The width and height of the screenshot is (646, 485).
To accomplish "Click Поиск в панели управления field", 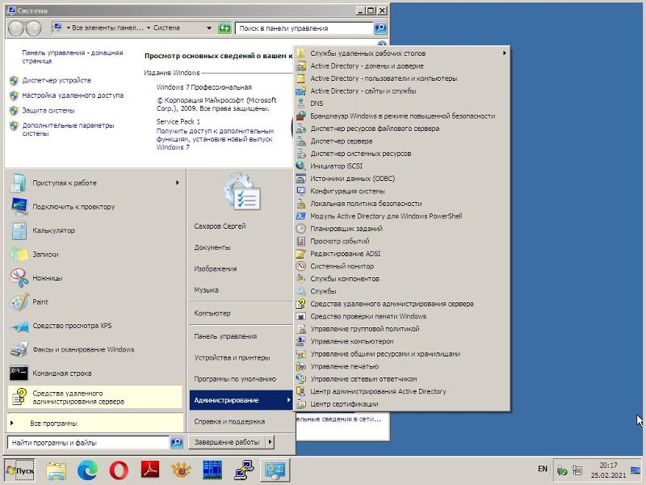I will [x=304, y=28].
